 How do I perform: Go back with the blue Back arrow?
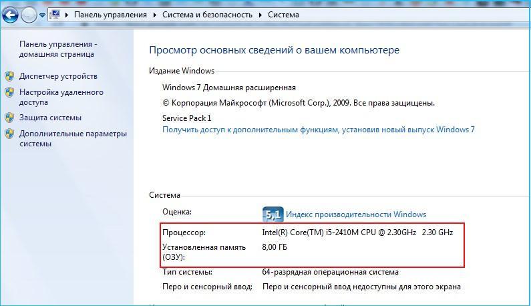pyautogui.click(x=10, y=15)
